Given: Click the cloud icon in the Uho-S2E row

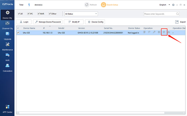Looking at the screenshot, I should 169,32.
